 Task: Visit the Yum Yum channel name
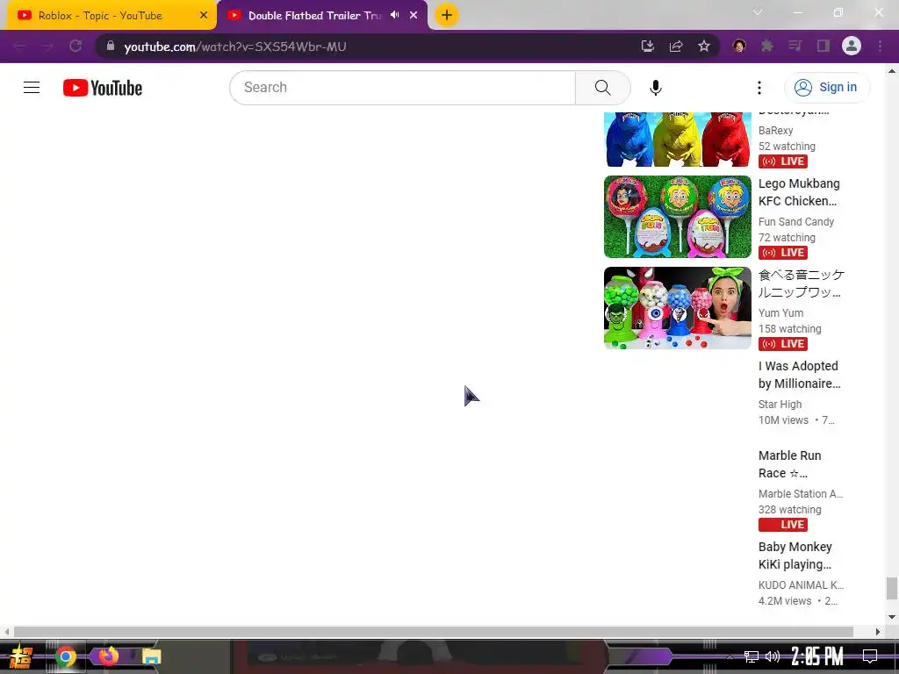point(780,313)
